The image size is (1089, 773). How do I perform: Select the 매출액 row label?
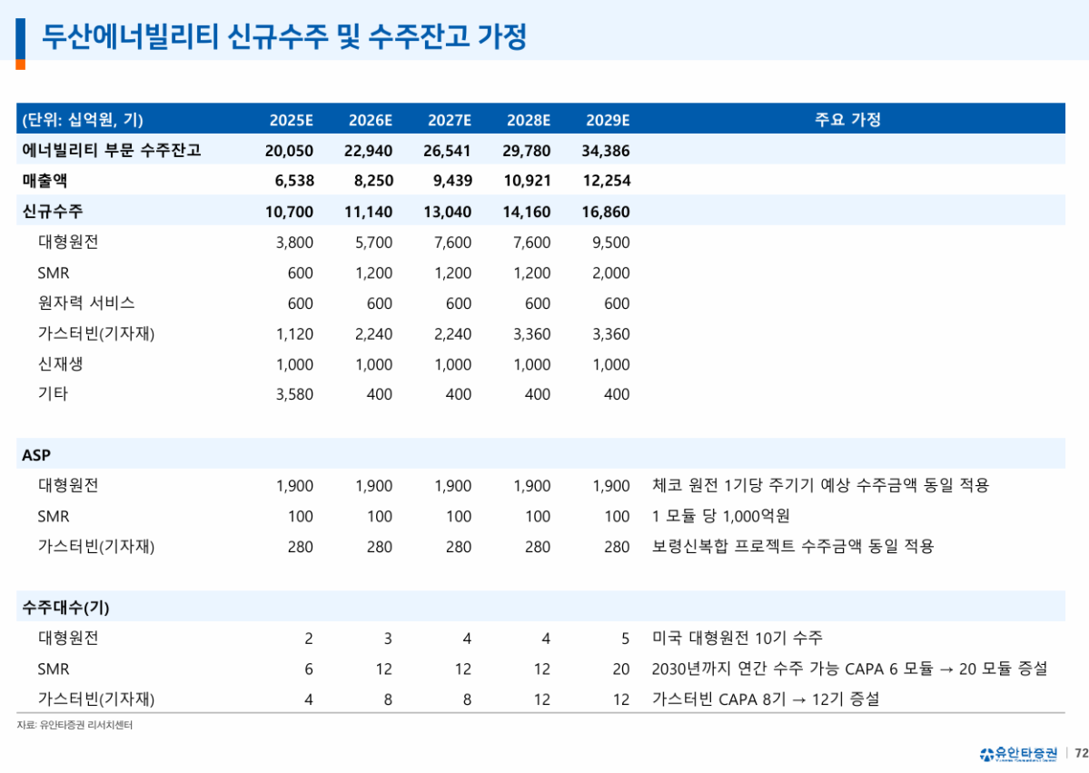45,181
